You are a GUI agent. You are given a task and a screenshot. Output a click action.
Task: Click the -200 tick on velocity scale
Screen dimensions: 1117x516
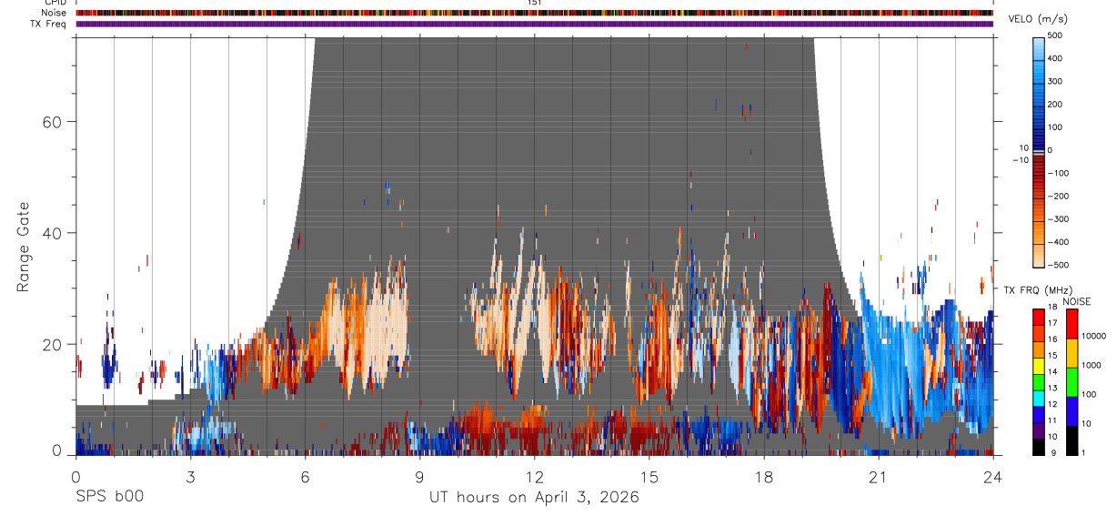pyautogui.click(x=1059, y=196)
